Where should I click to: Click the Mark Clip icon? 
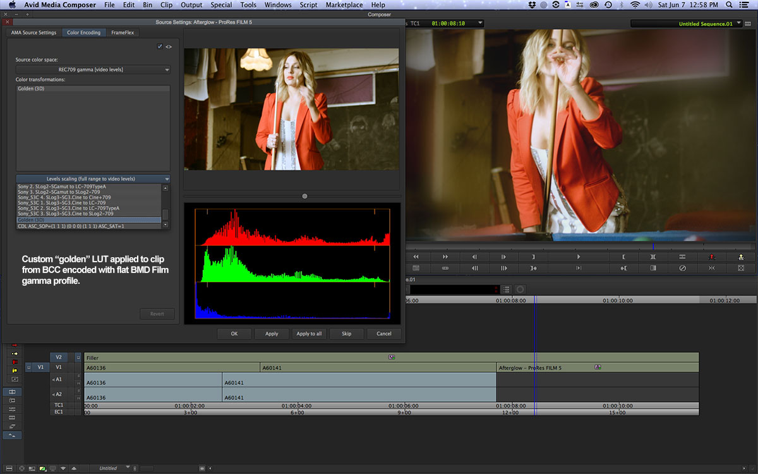tap(653, 257)
